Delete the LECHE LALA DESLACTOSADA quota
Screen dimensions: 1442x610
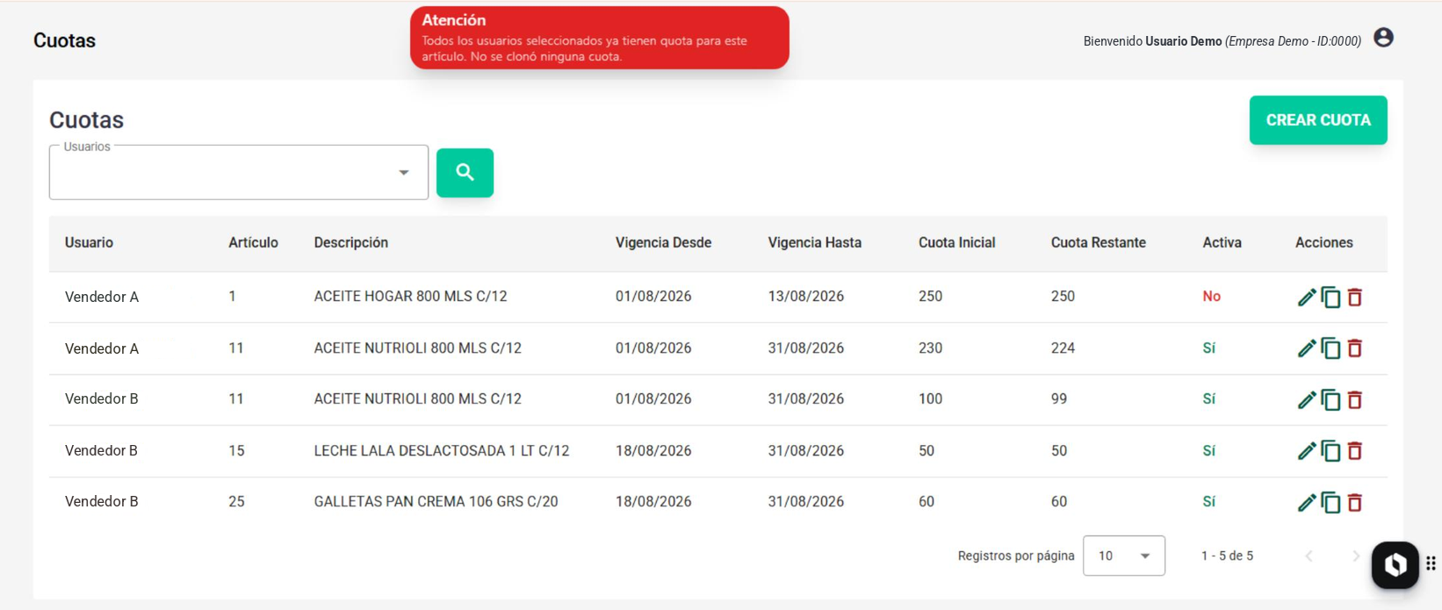click(x=1355, y=451)
